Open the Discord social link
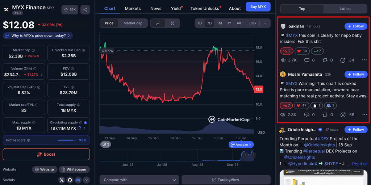The image size is (371, 185). point(78,180)
